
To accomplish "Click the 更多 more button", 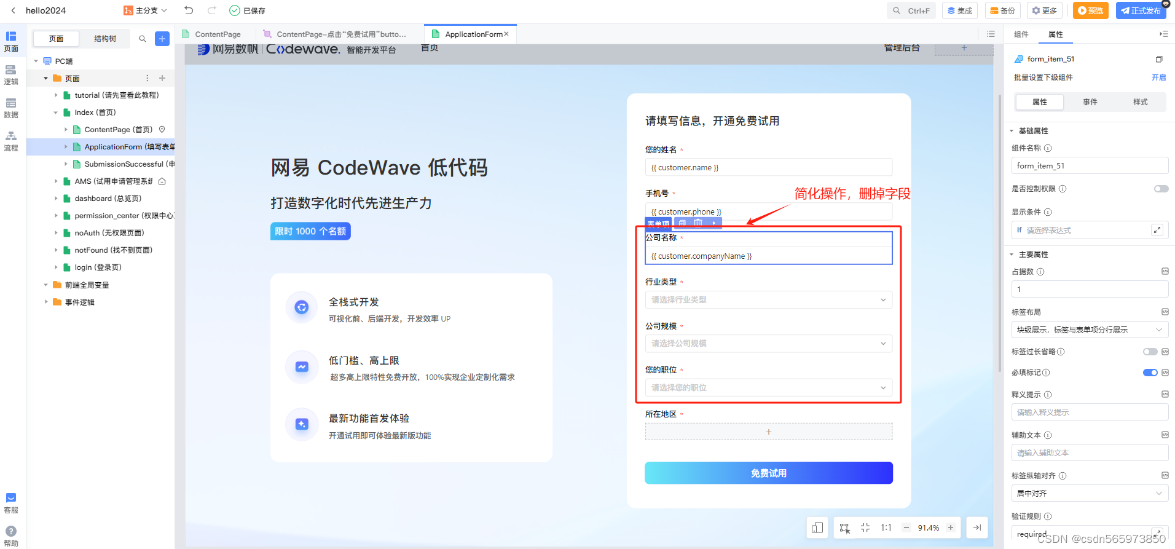I will (x=1045, y=10).
